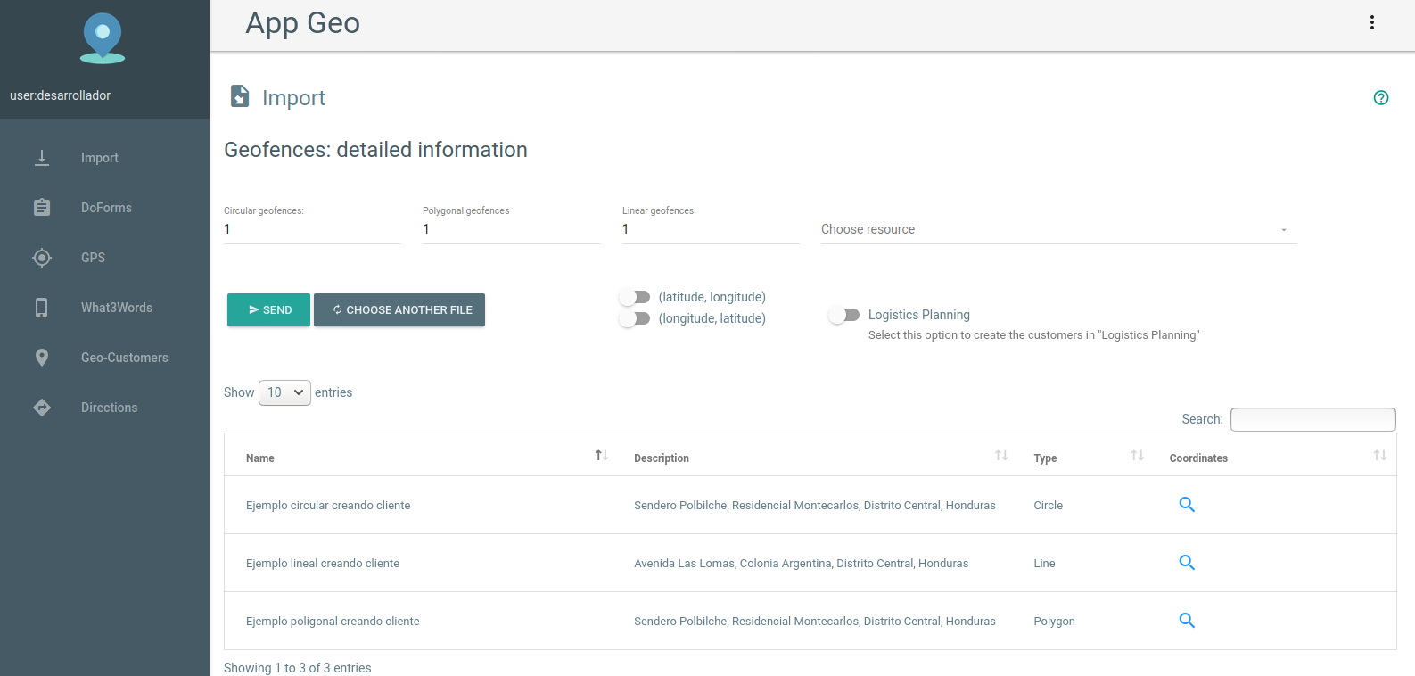Toggle the (longitude, latitude) switch
Screen dimensions: 1415x676
(x=635, y=318)
